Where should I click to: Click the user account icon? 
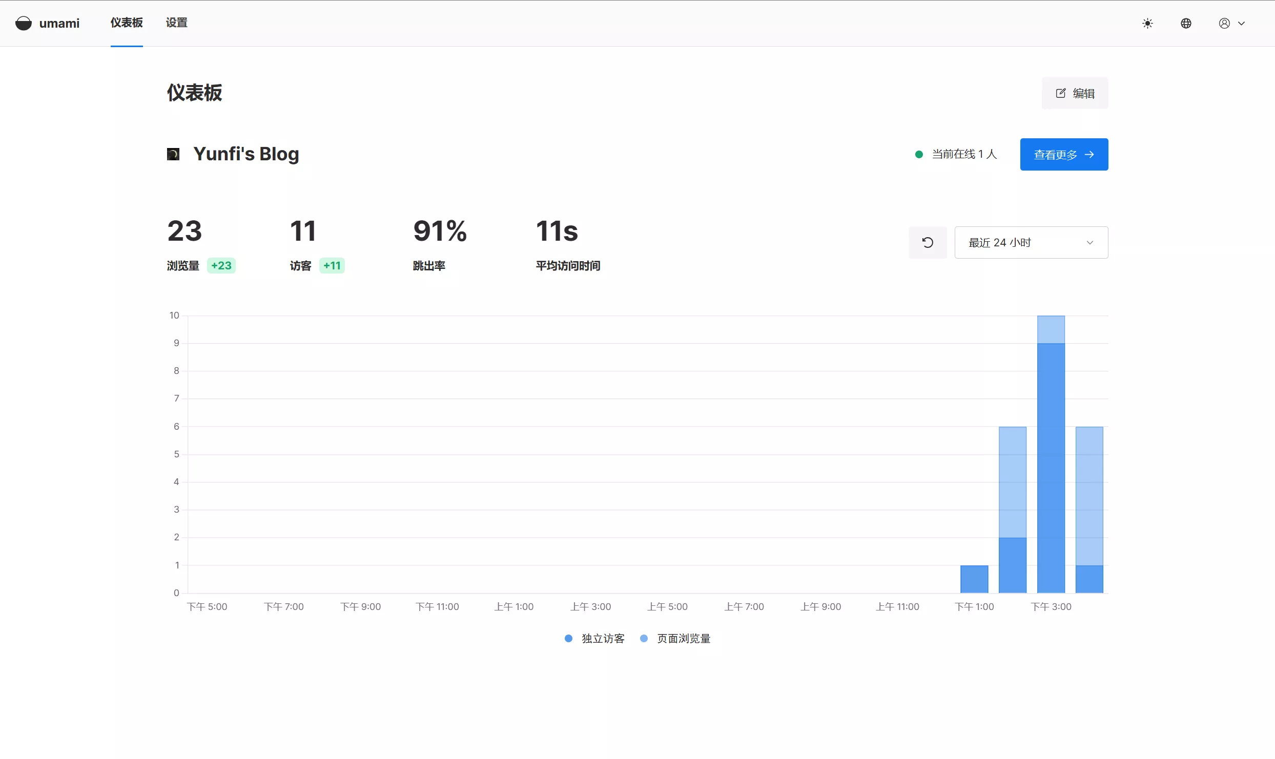click(x=1224, y=23)
